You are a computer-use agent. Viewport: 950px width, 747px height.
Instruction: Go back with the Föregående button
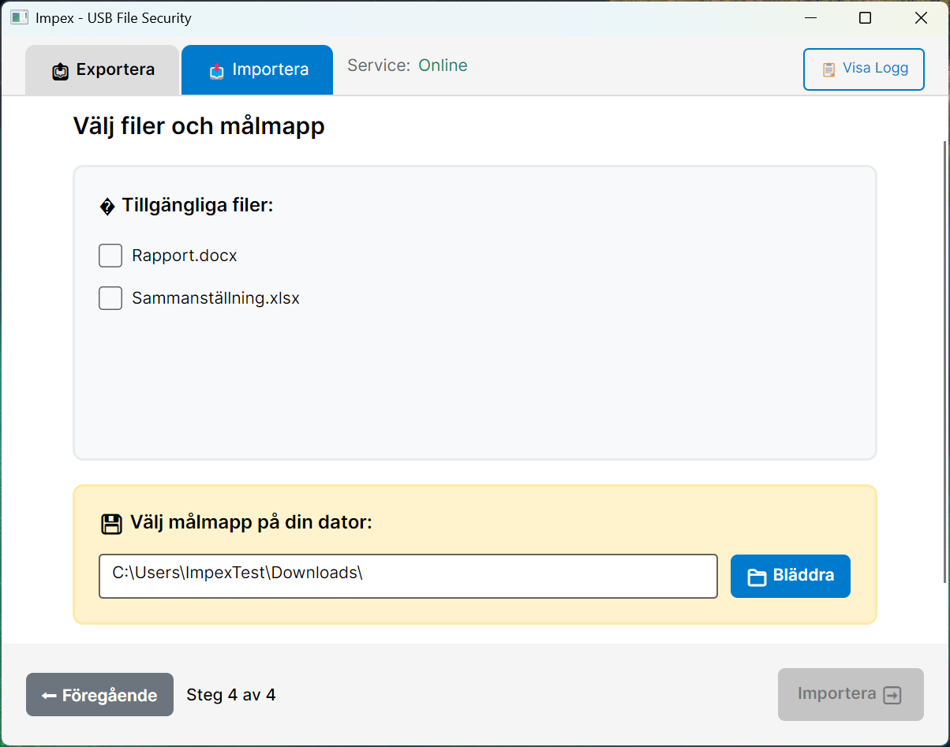pyautogui.click(x=99, y=695)
